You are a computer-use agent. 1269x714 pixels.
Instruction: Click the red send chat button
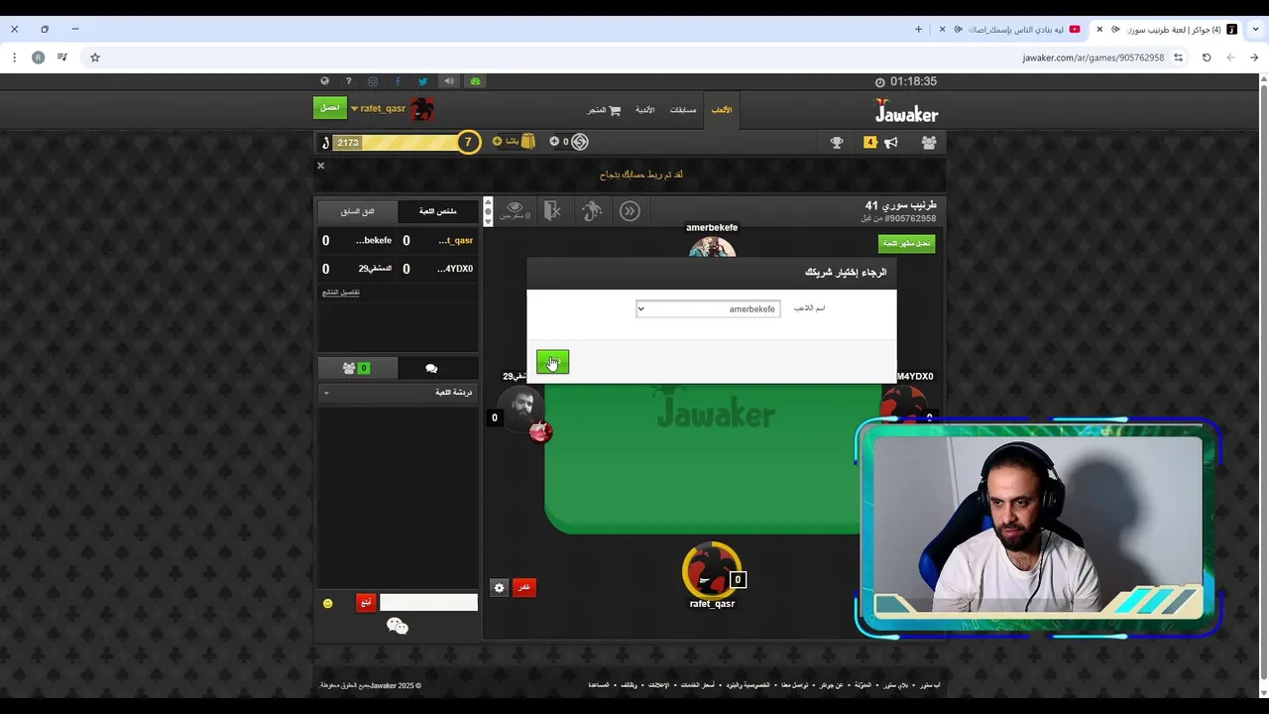point(366,602)
